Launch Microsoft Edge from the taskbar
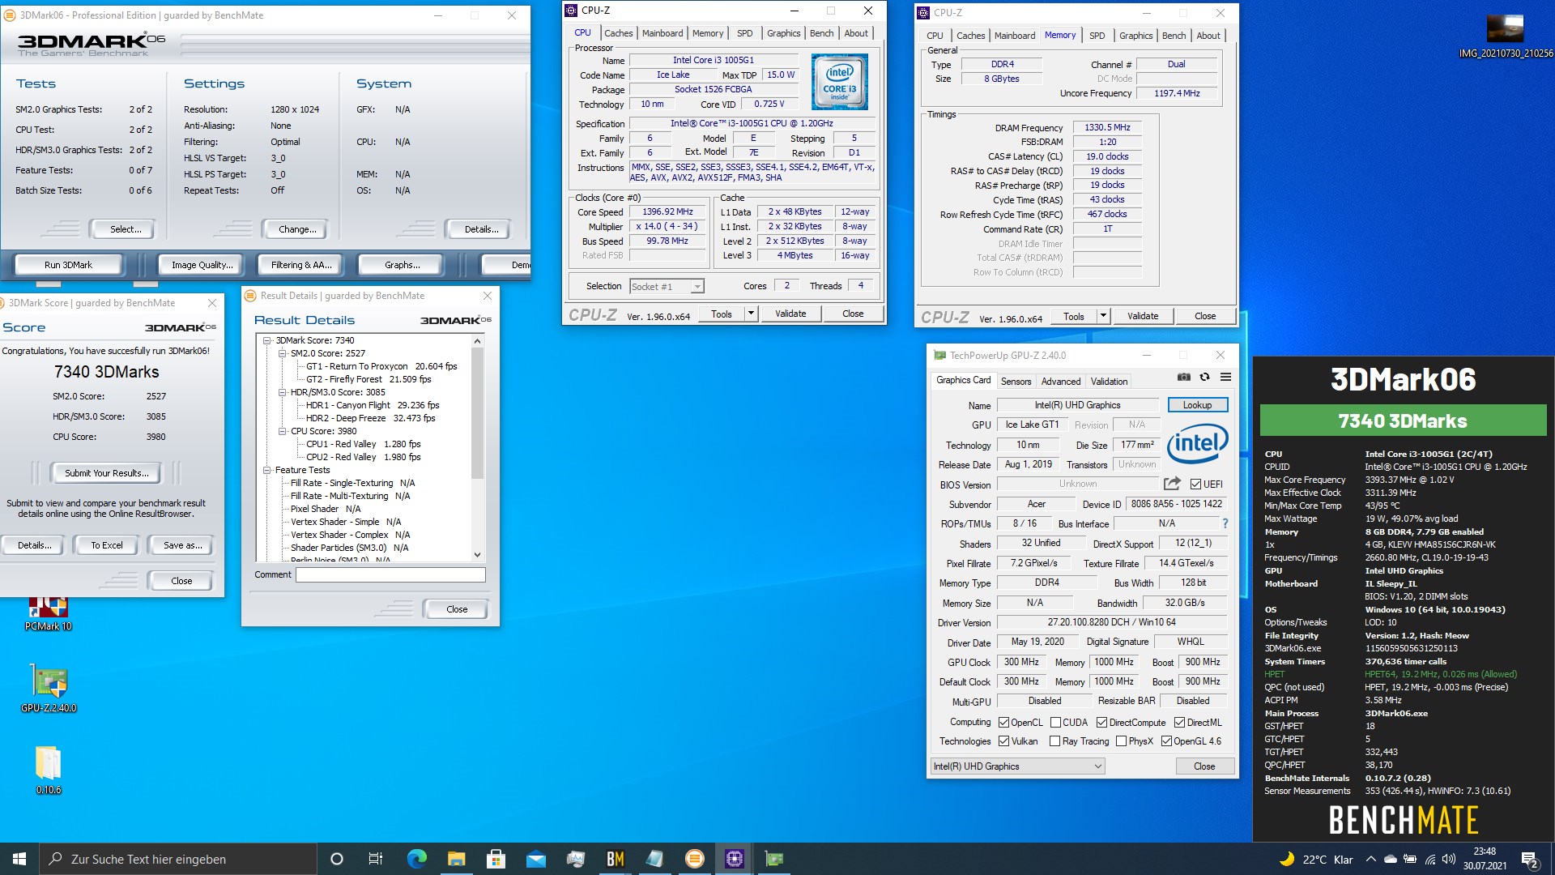This screenshot has height=875, width=1555. [x=416, y=859]
